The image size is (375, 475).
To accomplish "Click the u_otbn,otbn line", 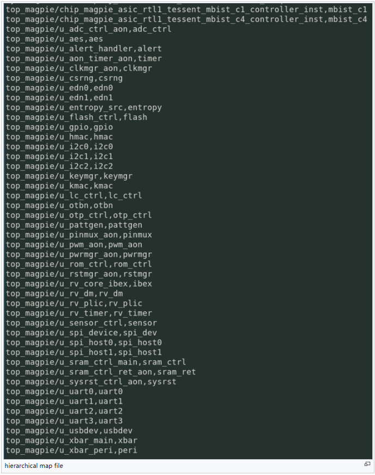I will (x=59, y=205).
